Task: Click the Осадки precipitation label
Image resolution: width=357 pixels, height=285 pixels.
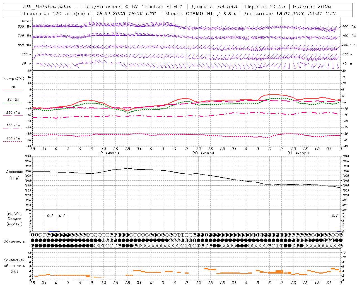Action: pos(15,219)
